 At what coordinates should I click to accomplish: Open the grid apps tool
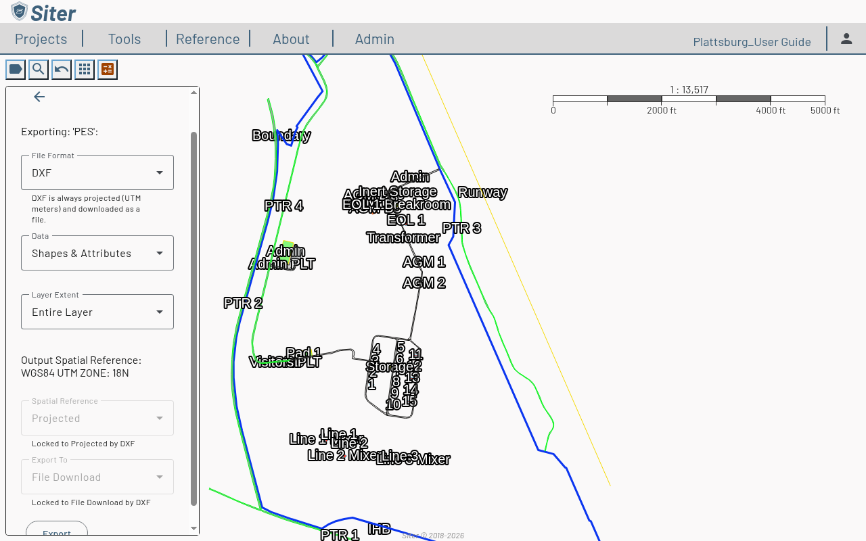point(85,69)
